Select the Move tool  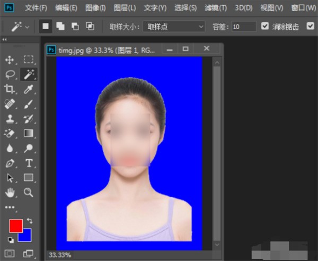[x=10, y=60]
